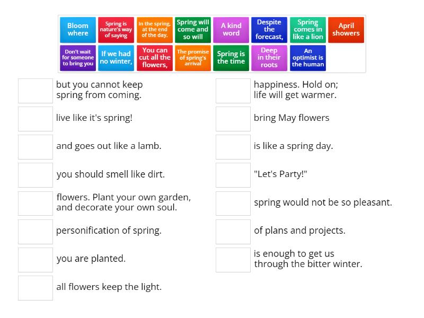The image size is (424, 318).
Task: Click the text "is like a spring day."
Action: pyautogui.click(x=295, y=146)
